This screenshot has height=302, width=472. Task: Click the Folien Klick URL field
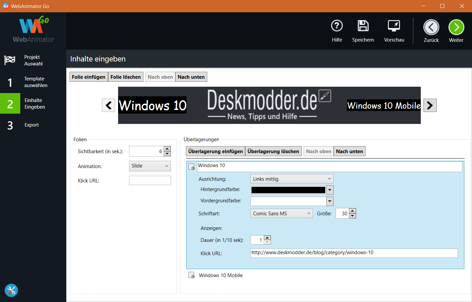(x=150, y=180)
